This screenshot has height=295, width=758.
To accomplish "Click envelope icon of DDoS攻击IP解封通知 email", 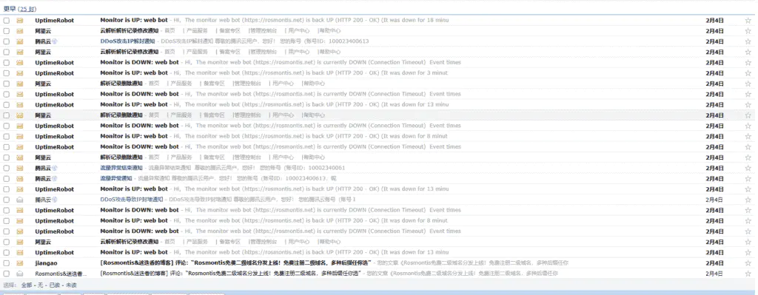I will (x=20, y=41).
